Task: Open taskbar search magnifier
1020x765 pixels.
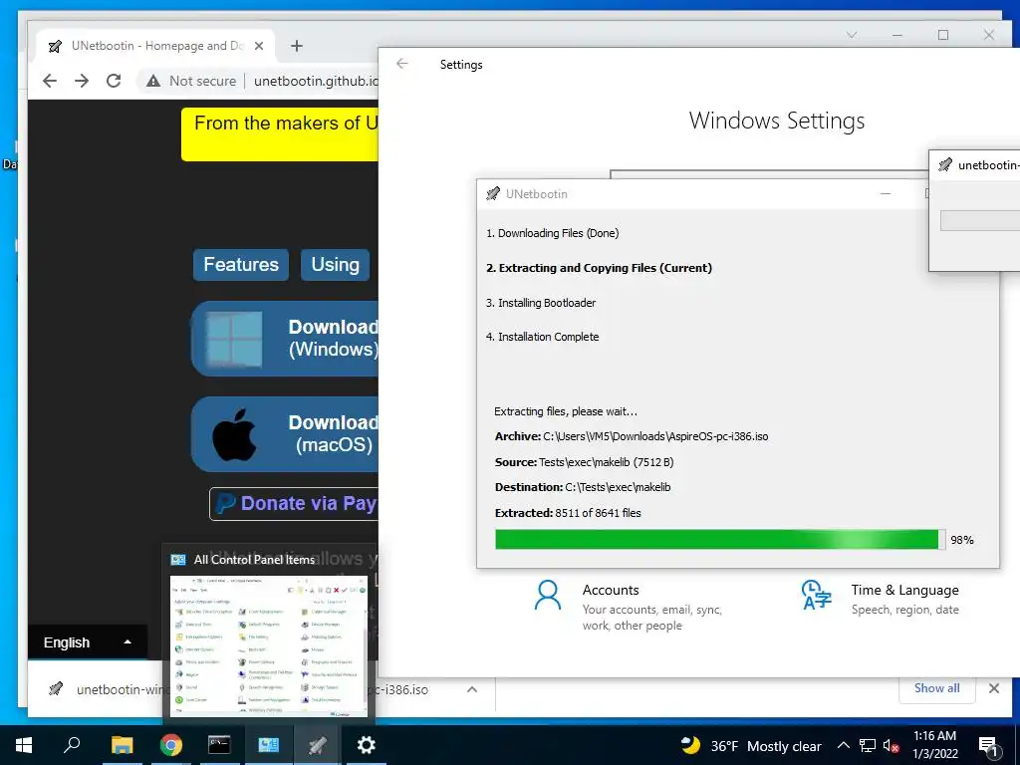Action: tap(72, 745)
